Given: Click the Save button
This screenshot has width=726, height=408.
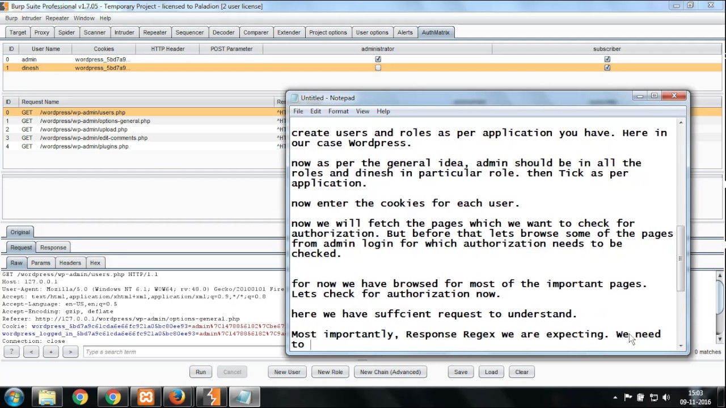Looking at the screenshot, I should [461, 372].
